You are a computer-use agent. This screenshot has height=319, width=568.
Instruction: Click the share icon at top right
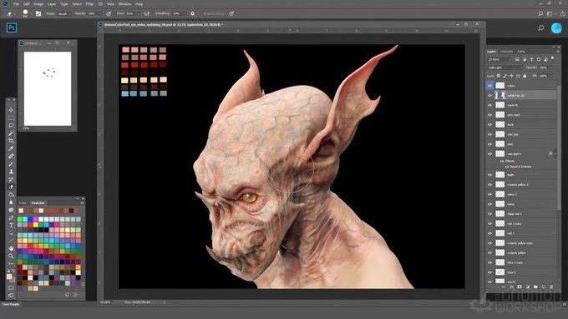tap(562, 13)
